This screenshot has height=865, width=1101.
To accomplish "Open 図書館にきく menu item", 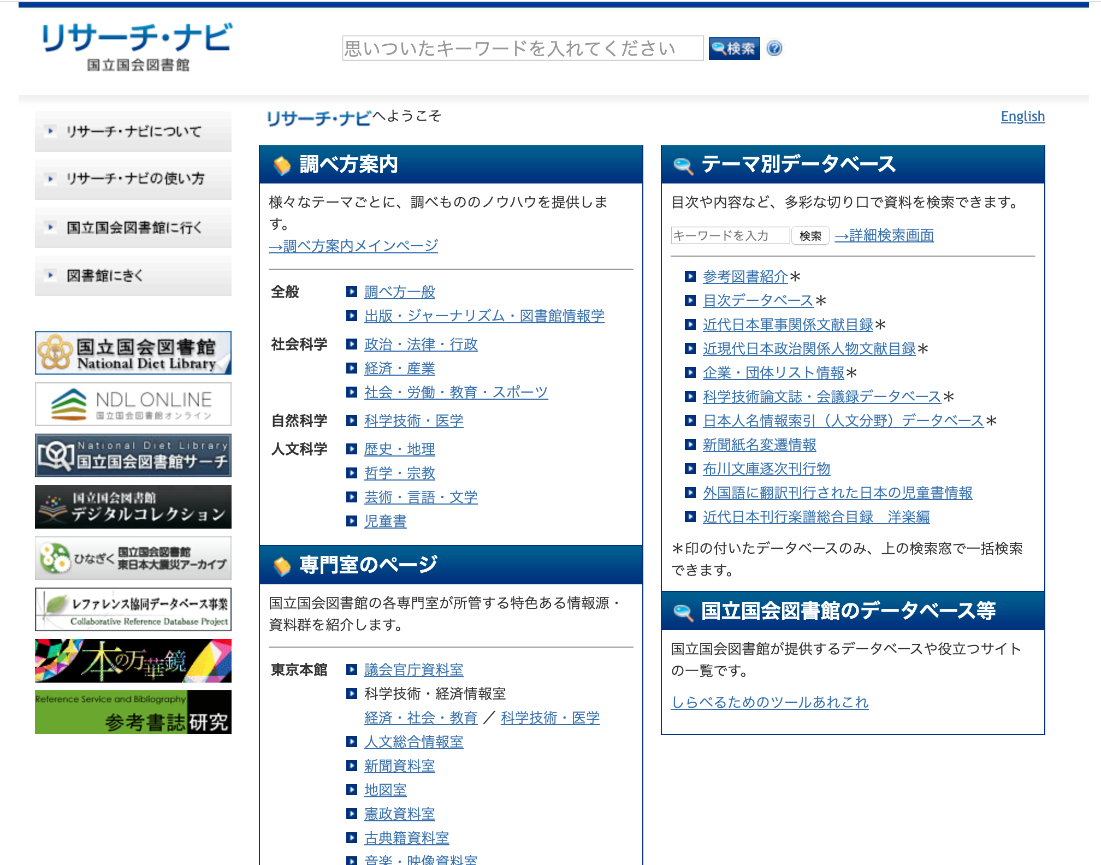I will coord(133,275).
